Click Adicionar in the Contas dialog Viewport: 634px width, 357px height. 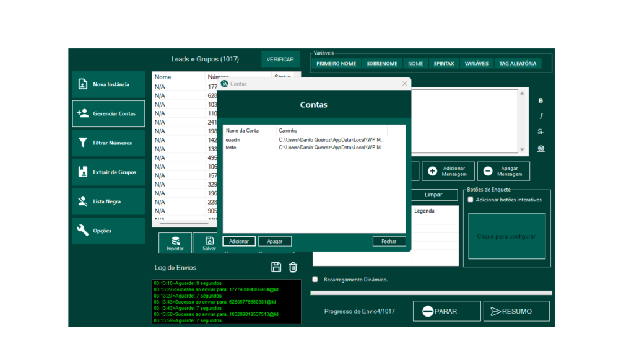coord(239,241)
